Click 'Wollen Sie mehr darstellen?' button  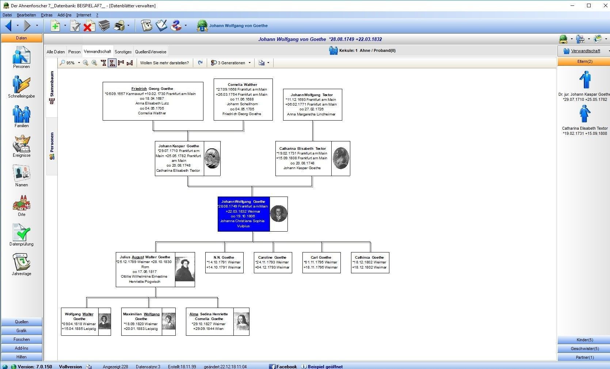coord(164,63)
